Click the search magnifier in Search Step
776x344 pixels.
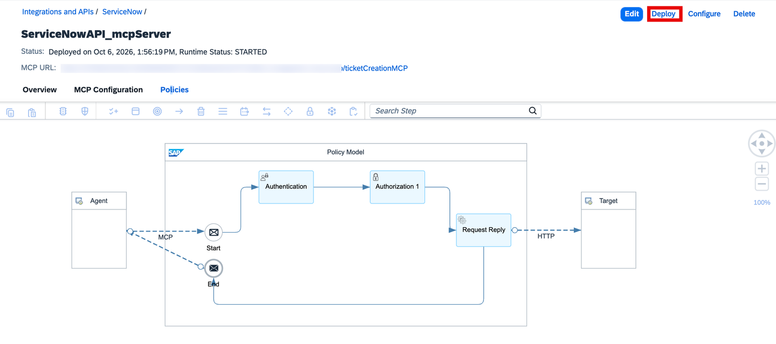[x=532, y=110]
